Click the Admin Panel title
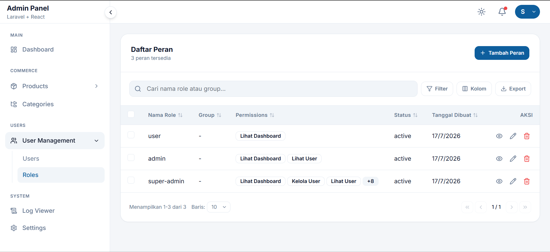Image resolution: width=550 pixels, height=252 pixels. [28, 8]
